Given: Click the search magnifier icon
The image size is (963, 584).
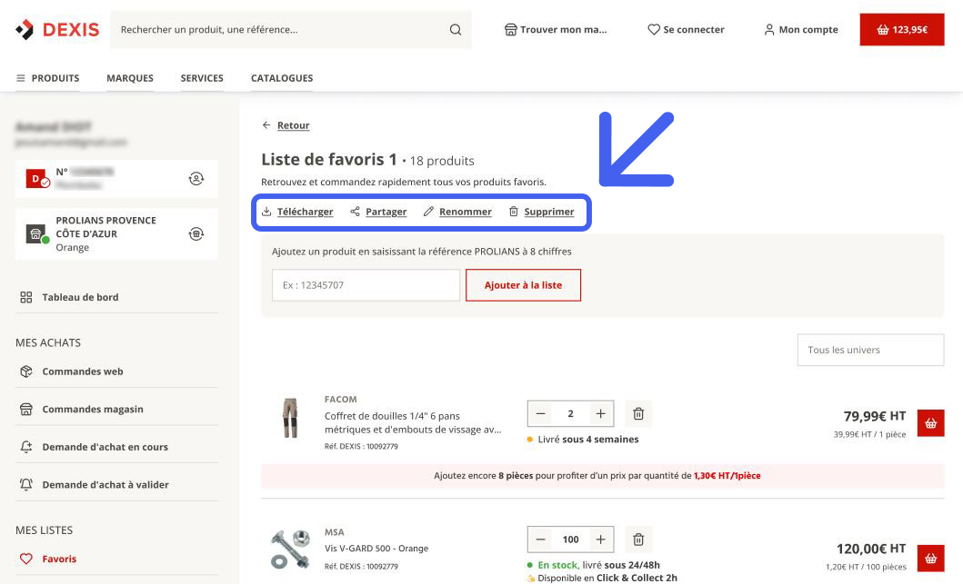Looking at the screenshot, I should [x=455, y=29].
